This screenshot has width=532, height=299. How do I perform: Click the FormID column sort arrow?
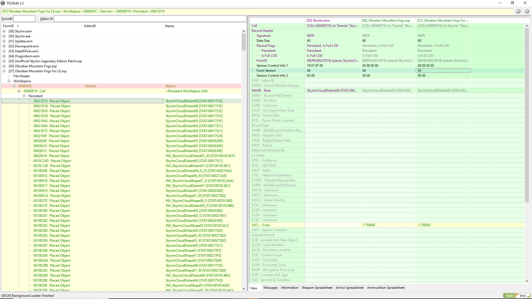click(x=18, y=26)
